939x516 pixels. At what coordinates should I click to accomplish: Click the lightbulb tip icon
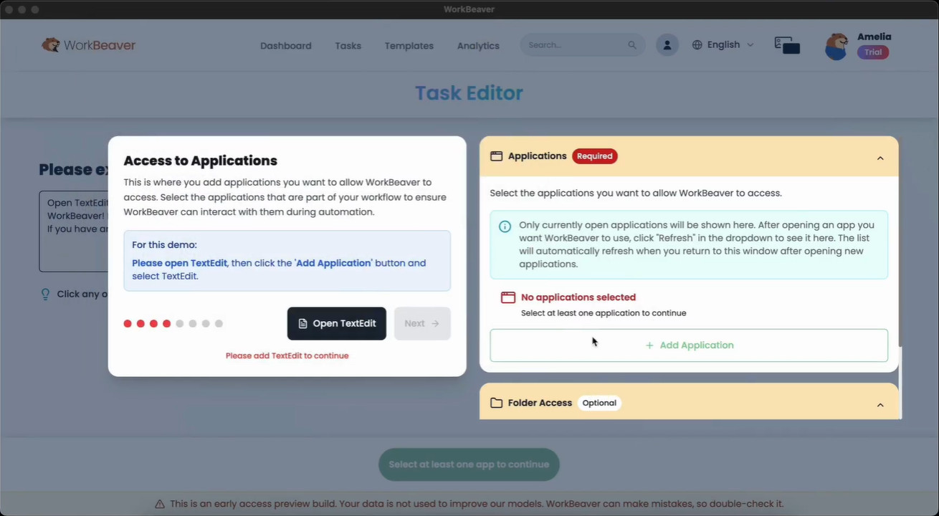tap(46, 294)
